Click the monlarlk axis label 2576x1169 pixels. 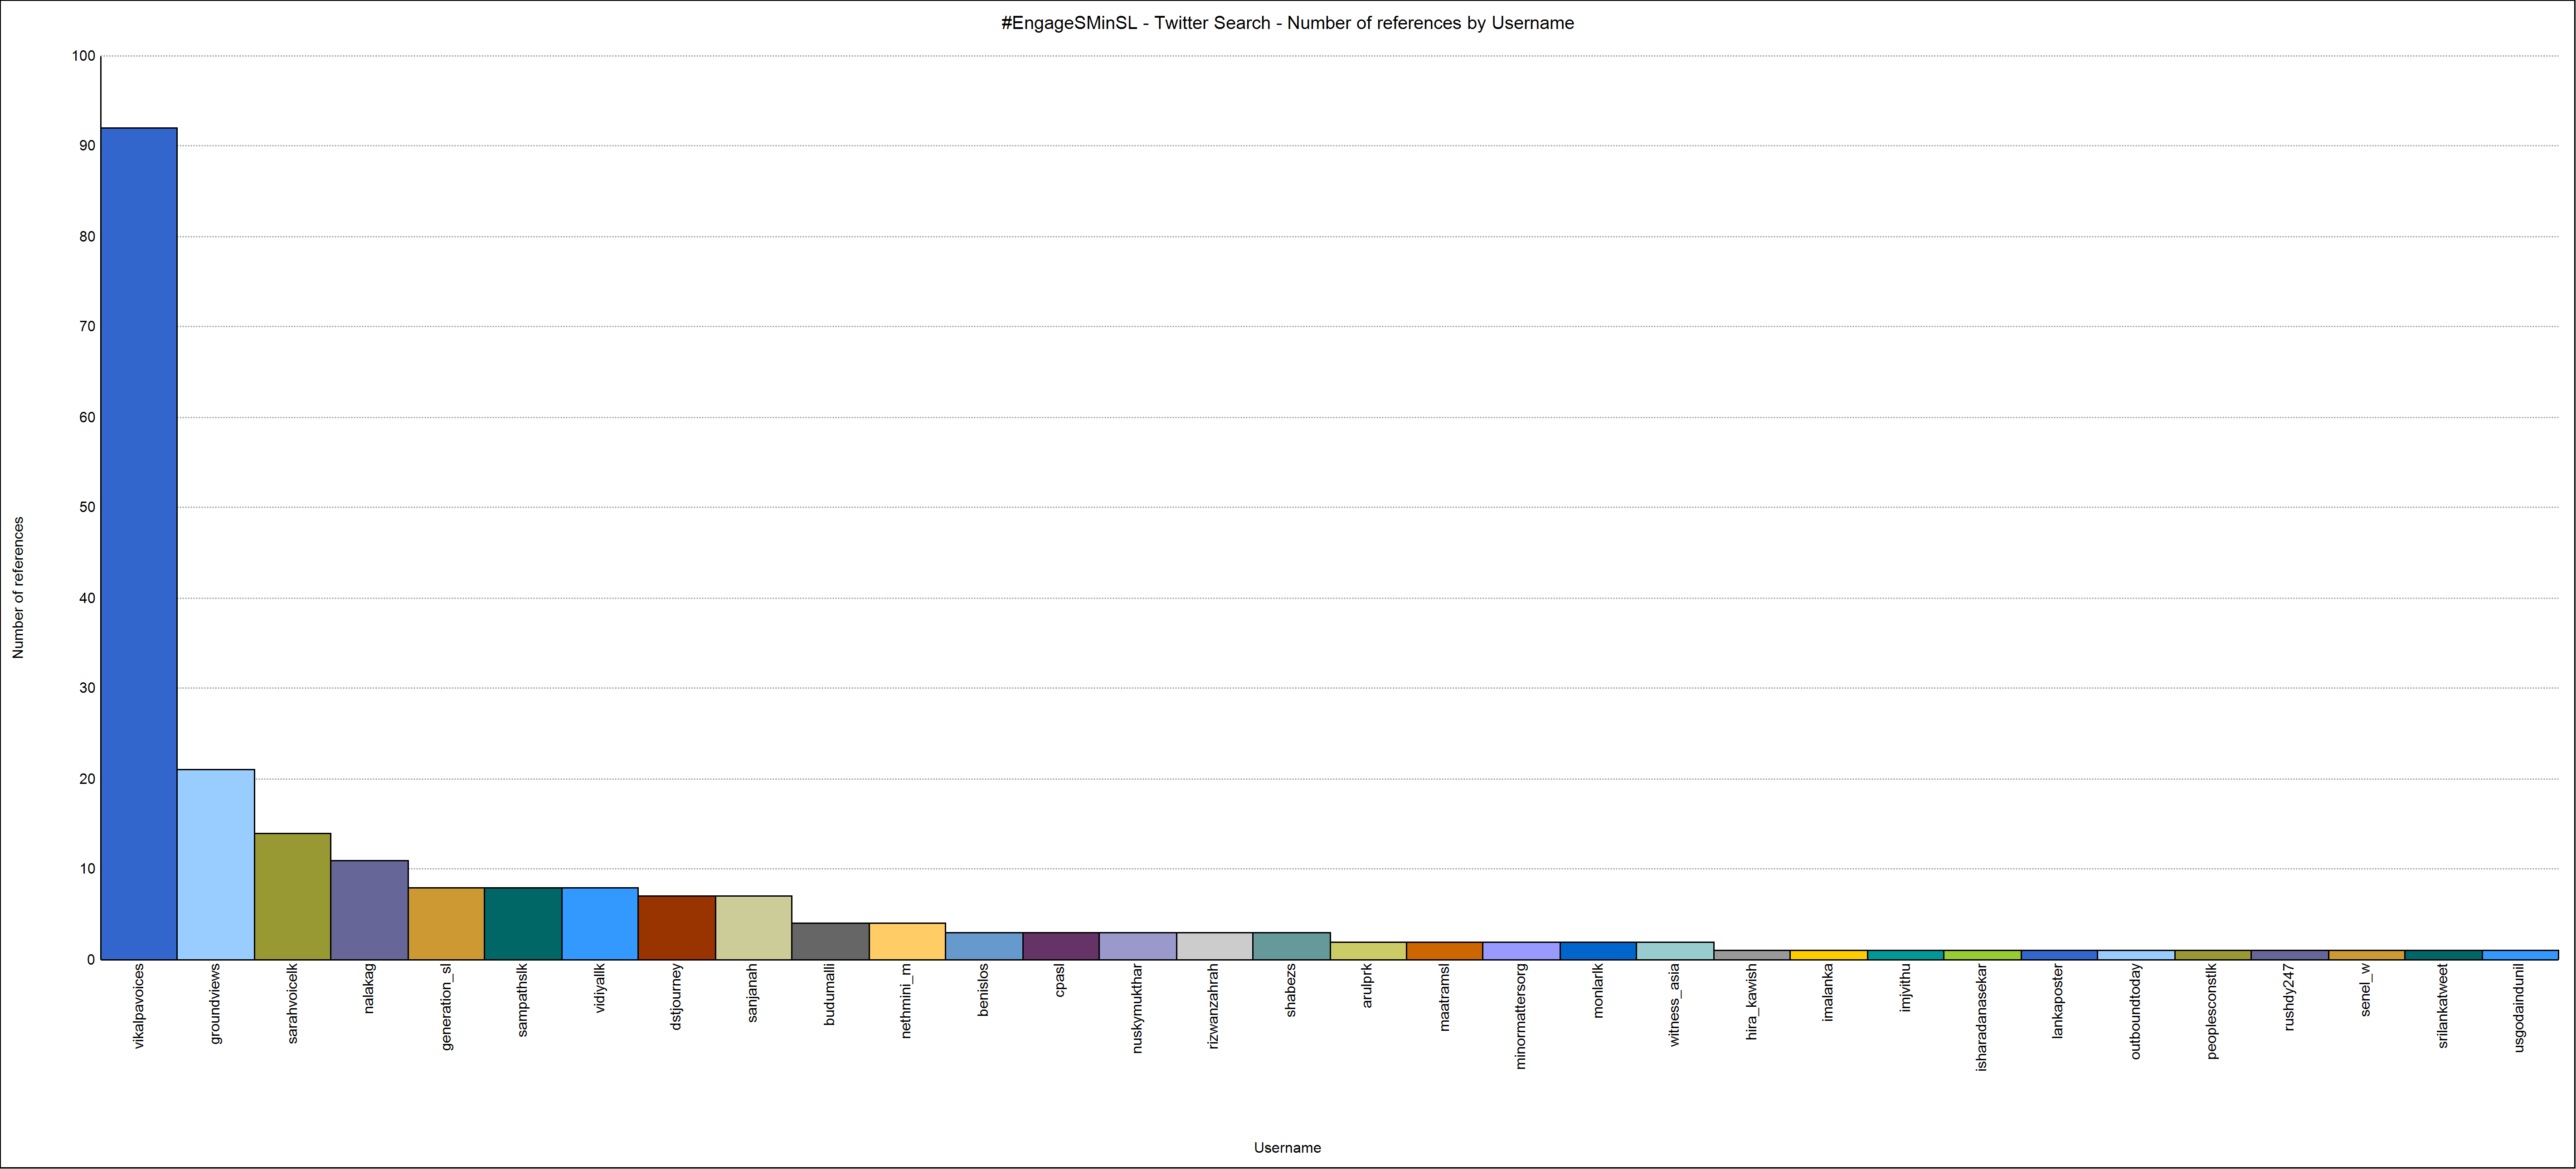1599,991
